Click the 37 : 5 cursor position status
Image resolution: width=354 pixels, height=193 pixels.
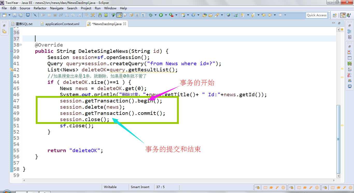click(160, 187)
